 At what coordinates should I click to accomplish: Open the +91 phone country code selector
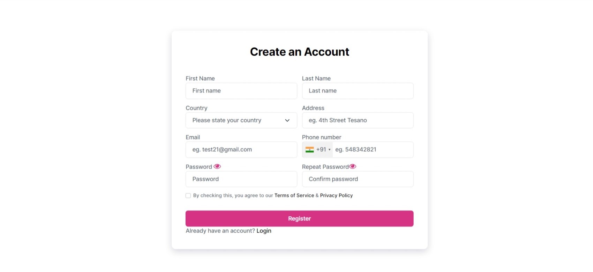tap(317, 150)
